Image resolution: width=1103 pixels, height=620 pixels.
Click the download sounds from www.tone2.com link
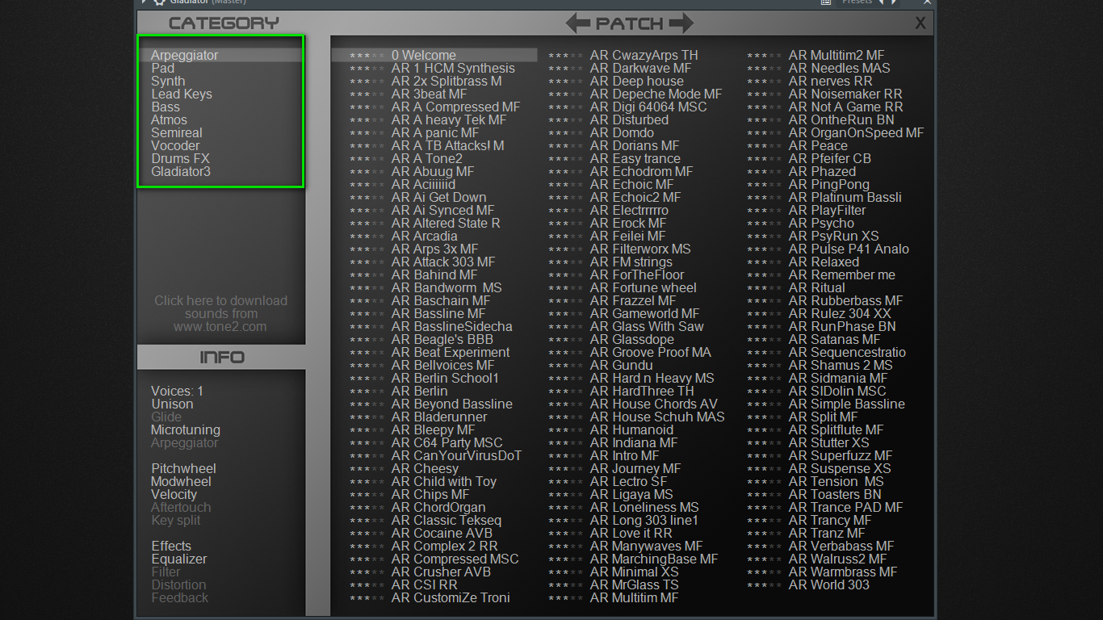coord(220,314)
